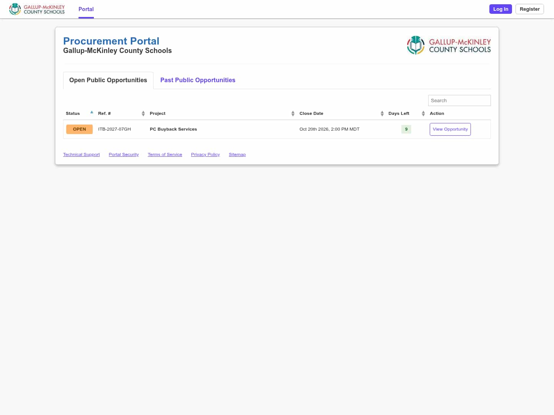Sort table by Status column arrow
Viewport: 554px width, 415px height.
(92, 113)
